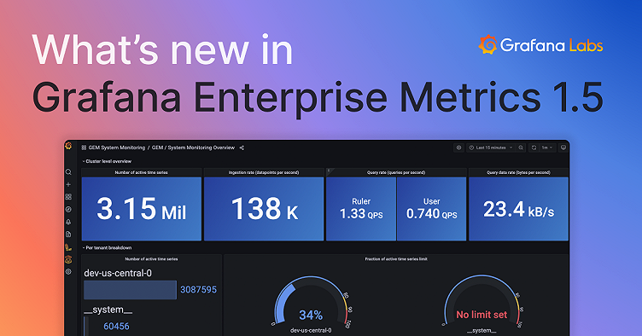Open the Explore compass icon in the sidebar
The height and width of the screenshot is (336, 642).
tap(68, 209)
